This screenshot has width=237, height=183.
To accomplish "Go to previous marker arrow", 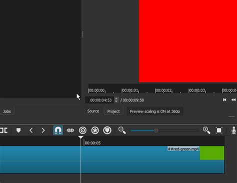I will (x=31, y=130).
